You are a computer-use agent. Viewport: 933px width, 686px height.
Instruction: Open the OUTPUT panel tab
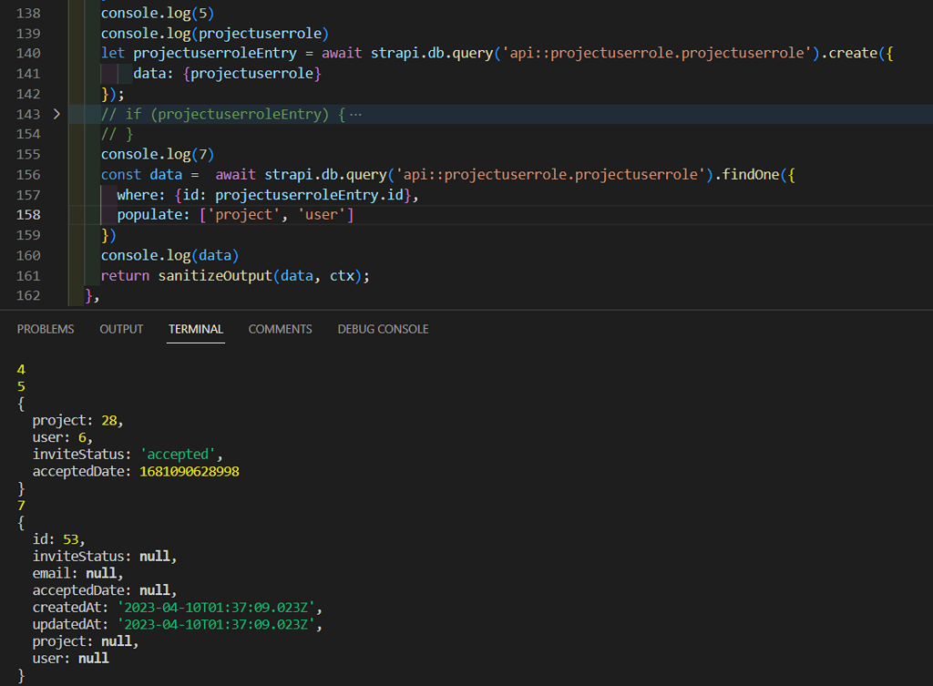tap(120, 329)
